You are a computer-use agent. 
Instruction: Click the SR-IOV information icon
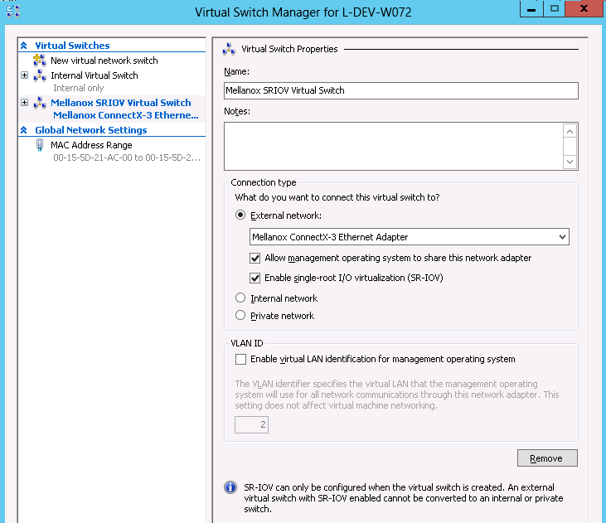[x=230, y=487]
